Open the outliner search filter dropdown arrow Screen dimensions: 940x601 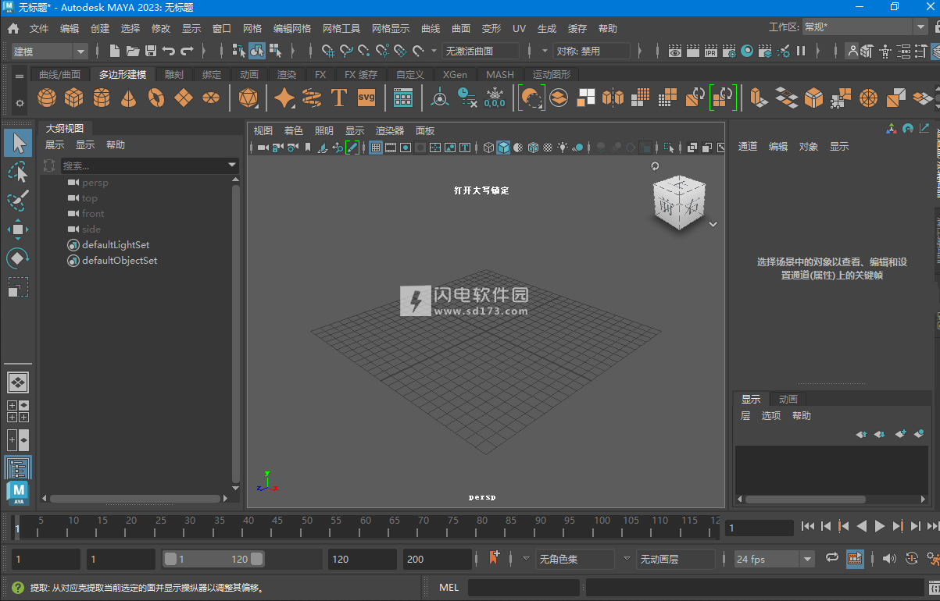point(232,165)
